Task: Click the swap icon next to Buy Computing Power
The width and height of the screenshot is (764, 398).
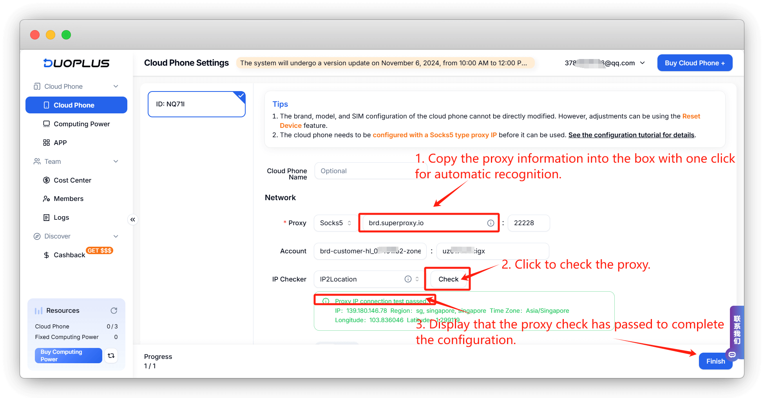Action: 111,355
